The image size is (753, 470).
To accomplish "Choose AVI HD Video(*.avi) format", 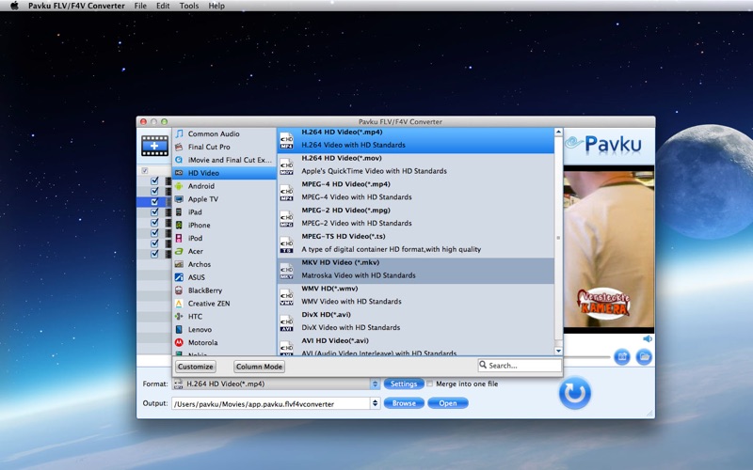I will coord(415,347).
